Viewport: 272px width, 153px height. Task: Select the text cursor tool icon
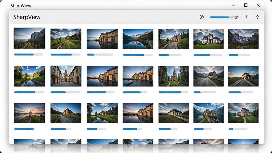coord(247,17)
